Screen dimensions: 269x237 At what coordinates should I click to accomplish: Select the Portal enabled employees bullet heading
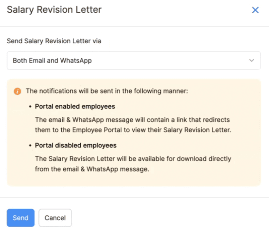tap(75, 106)
